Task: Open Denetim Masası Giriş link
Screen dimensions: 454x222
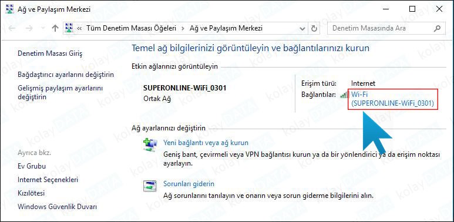Action: coord(50,53)
